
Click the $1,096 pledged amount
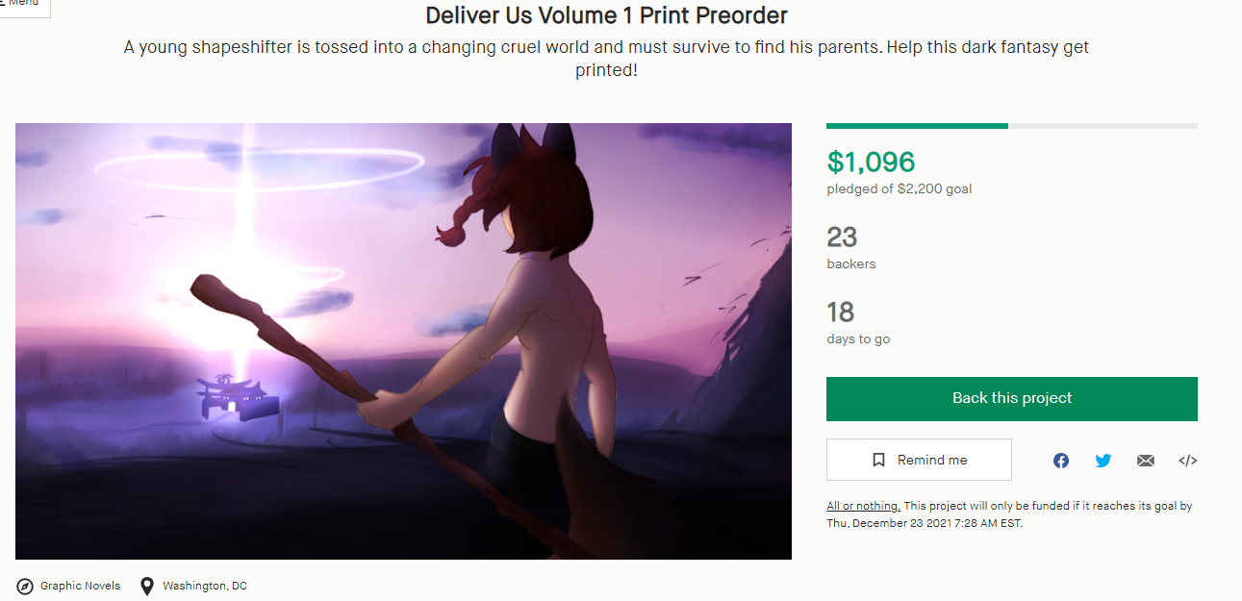pos(871,162)
